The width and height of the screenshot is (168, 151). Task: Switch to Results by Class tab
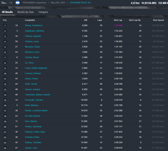point(26,12)
